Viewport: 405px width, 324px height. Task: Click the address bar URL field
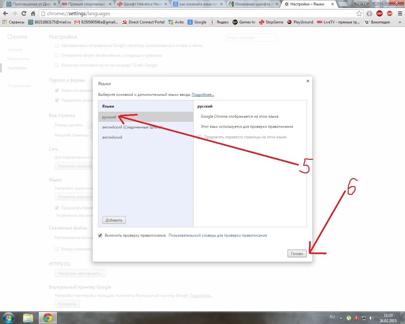(199, 14)
